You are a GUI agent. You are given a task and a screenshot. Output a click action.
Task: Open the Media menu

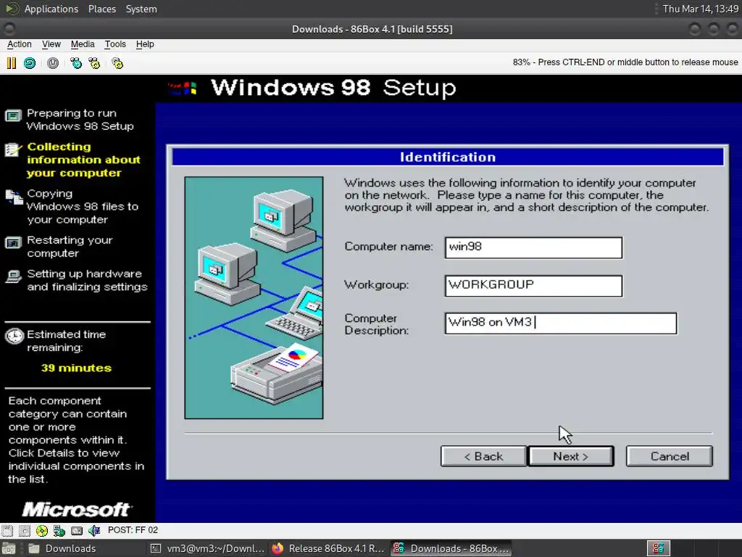click(83, 44)
